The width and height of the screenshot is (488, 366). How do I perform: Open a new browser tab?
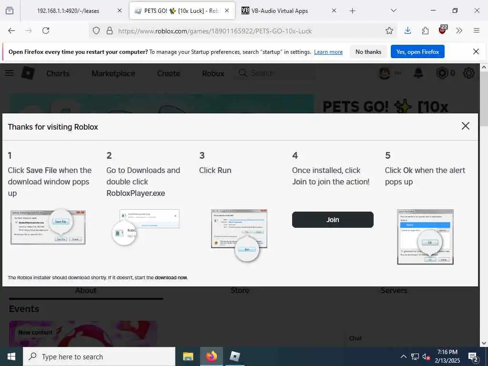coord(352,11)
